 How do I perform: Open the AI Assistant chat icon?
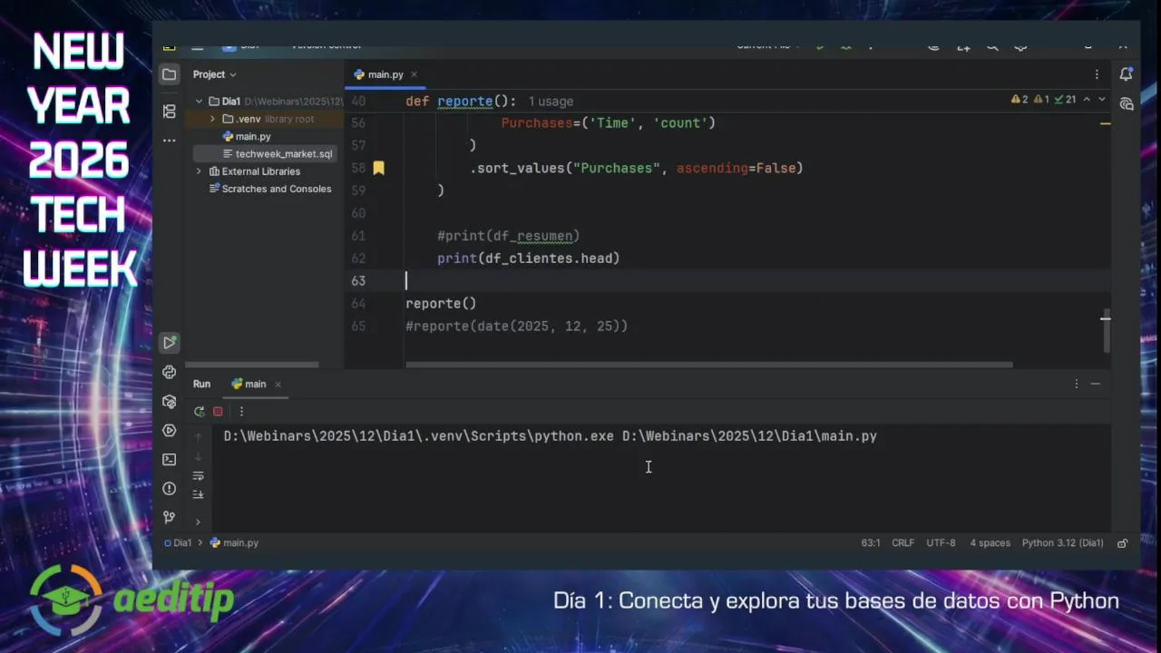[1127, 104]
